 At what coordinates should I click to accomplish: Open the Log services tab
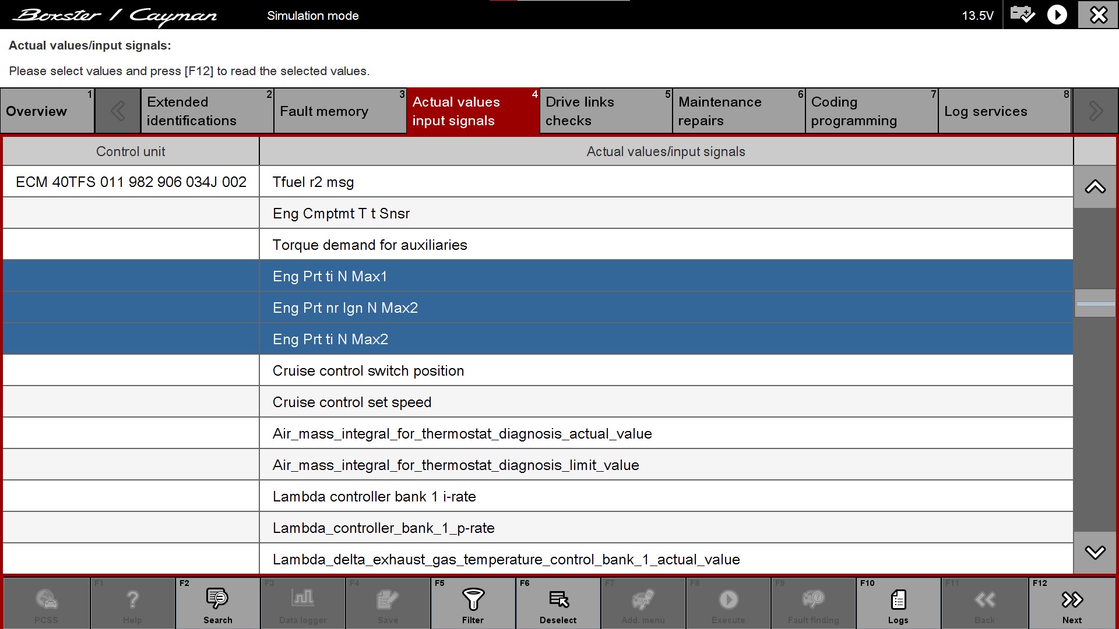pos(1004,111)
